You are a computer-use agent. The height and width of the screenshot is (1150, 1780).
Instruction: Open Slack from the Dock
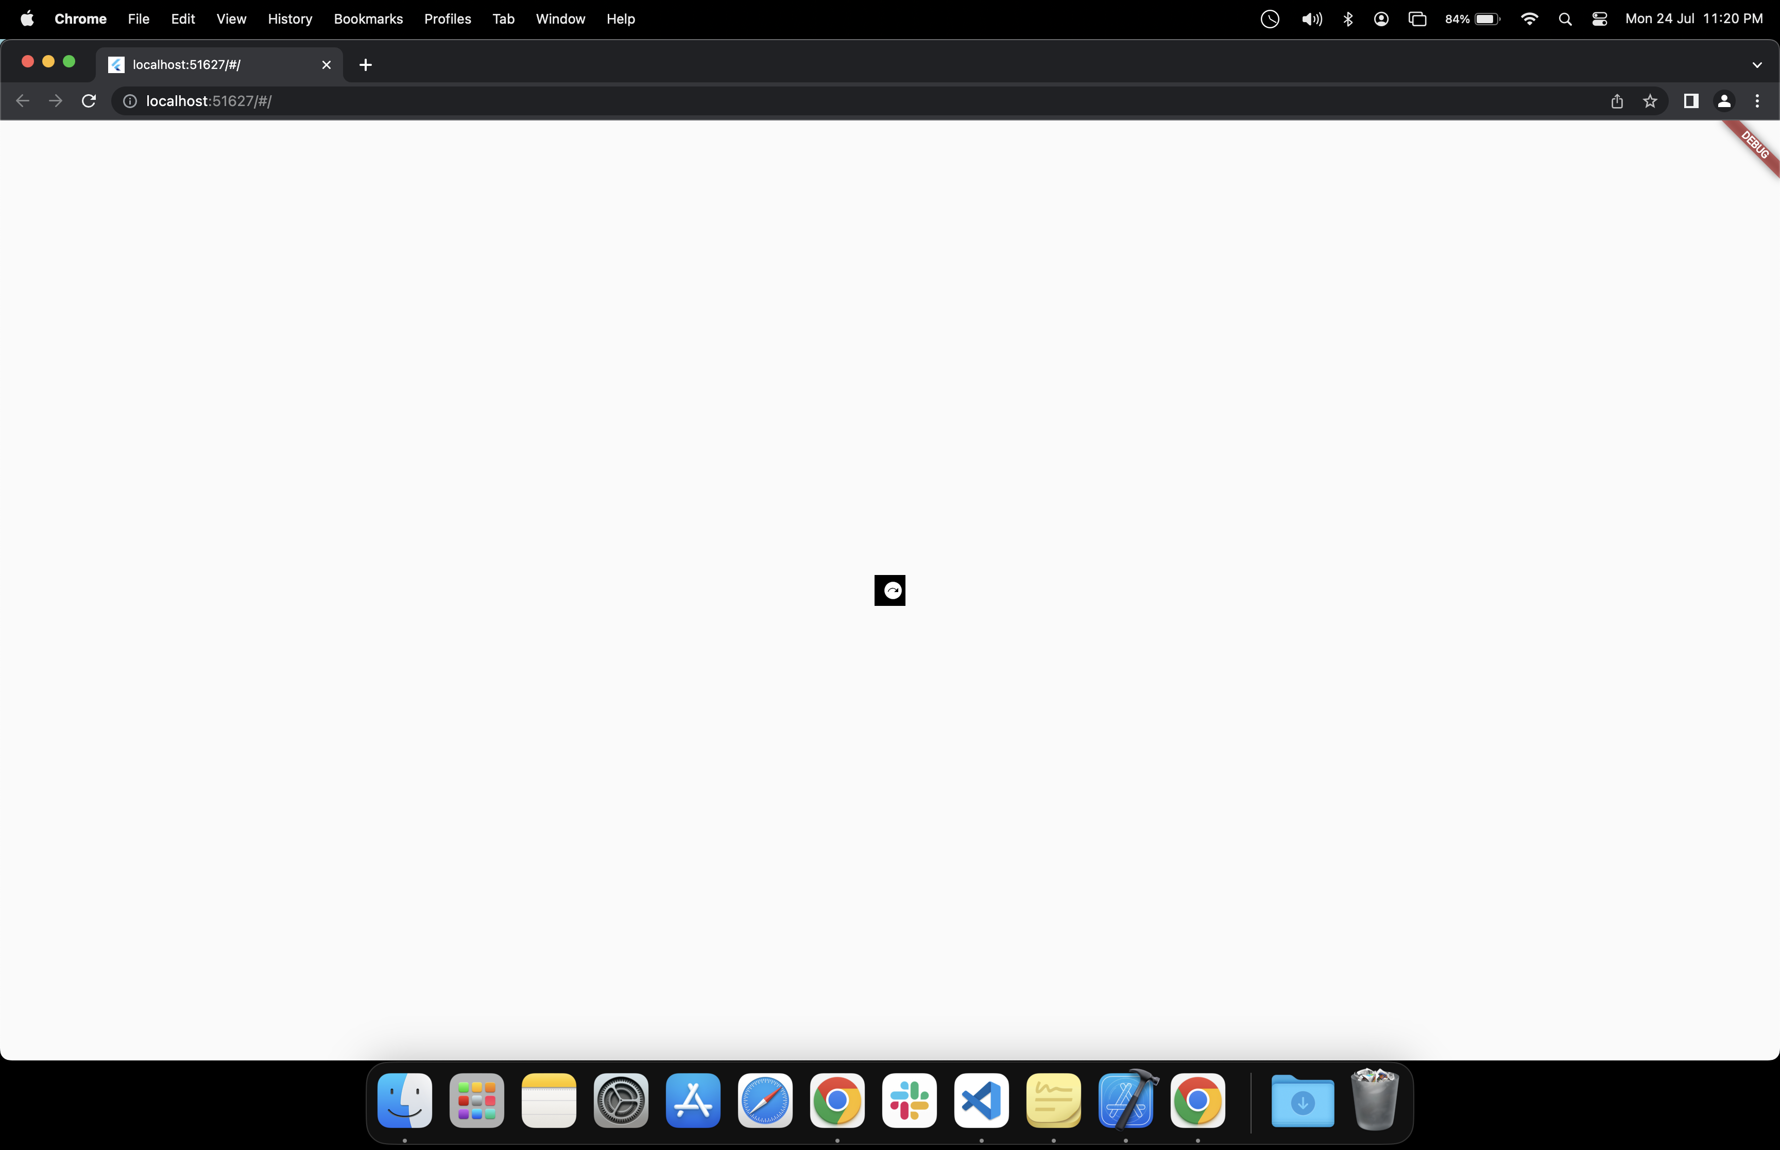pos(909,1101)
